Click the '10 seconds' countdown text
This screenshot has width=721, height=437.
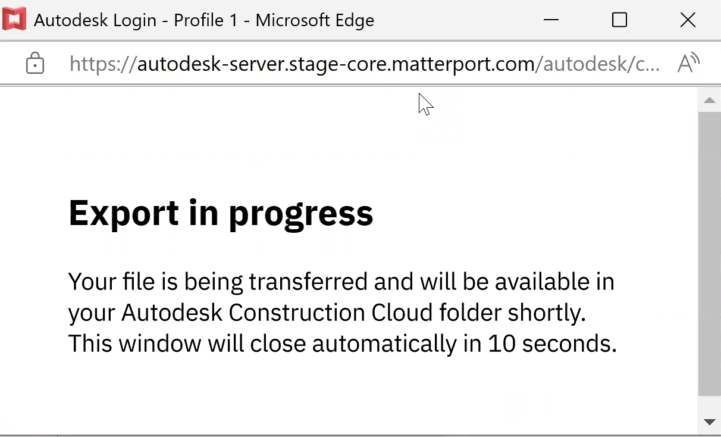tap(550, 344)
